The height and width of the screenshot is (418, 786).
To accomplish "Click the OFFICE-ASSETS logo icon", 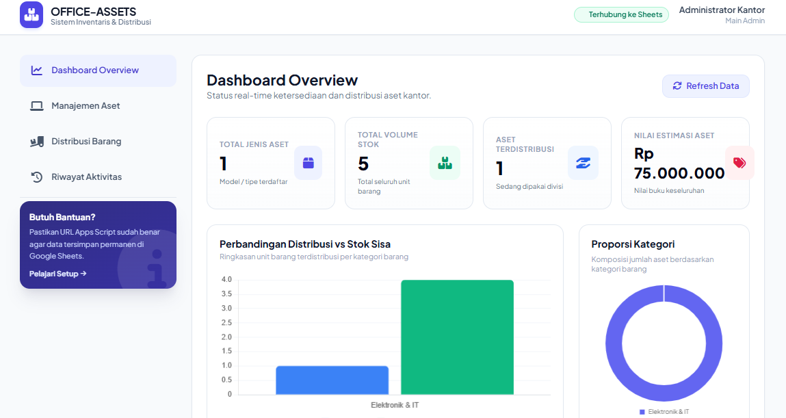I will coord(31,15).
